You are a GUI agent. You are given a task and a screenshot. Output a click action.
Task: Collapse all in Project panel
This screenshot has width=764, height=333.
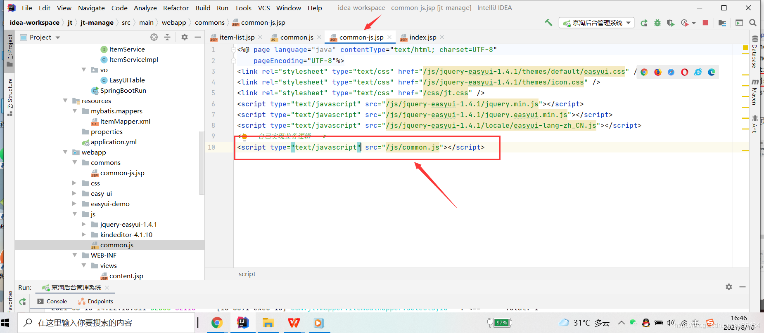167,37
